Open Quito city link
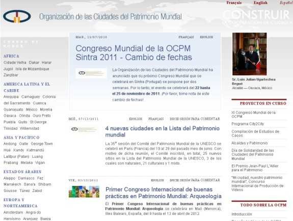This screenshot has width=293, height=221. click(x=22, y=122)
